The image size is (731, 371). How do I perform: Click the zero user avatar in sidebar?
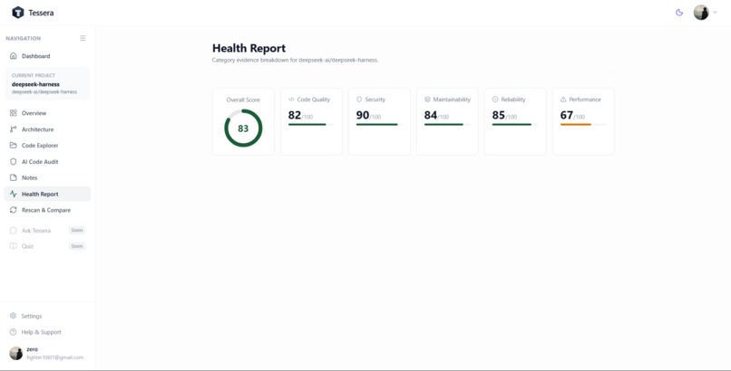pos(15,353)
